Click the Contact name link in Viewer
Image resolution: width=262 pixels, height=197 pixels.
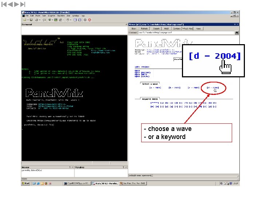click(x=162, y=54)
